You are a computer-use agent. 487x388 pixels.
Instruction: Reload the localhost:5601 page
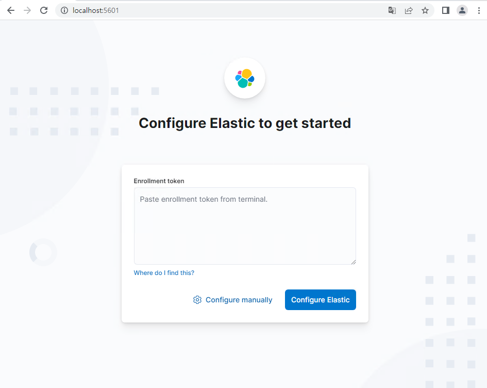pyautogui.click(x=44, y=10)
